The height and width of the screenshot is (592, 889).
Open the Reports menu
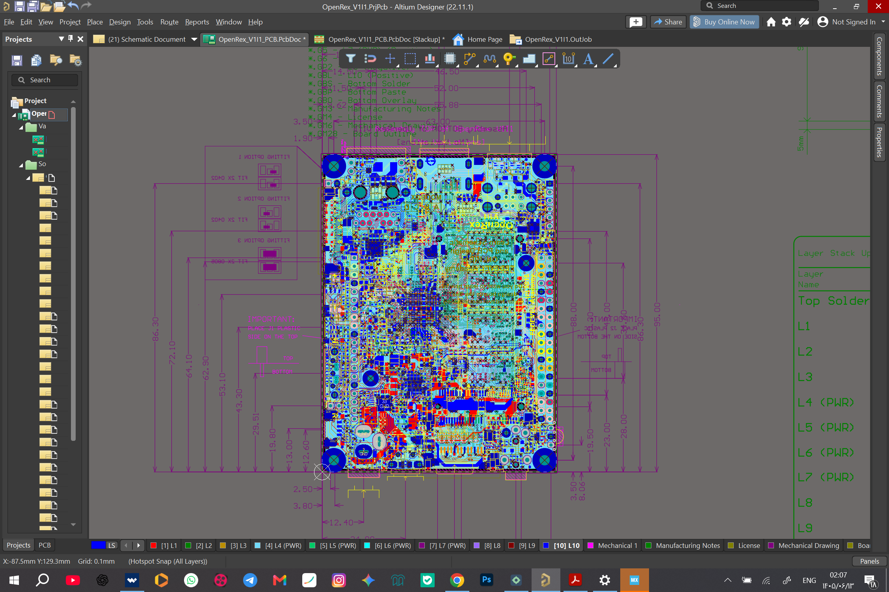click(x=197, y=22)
